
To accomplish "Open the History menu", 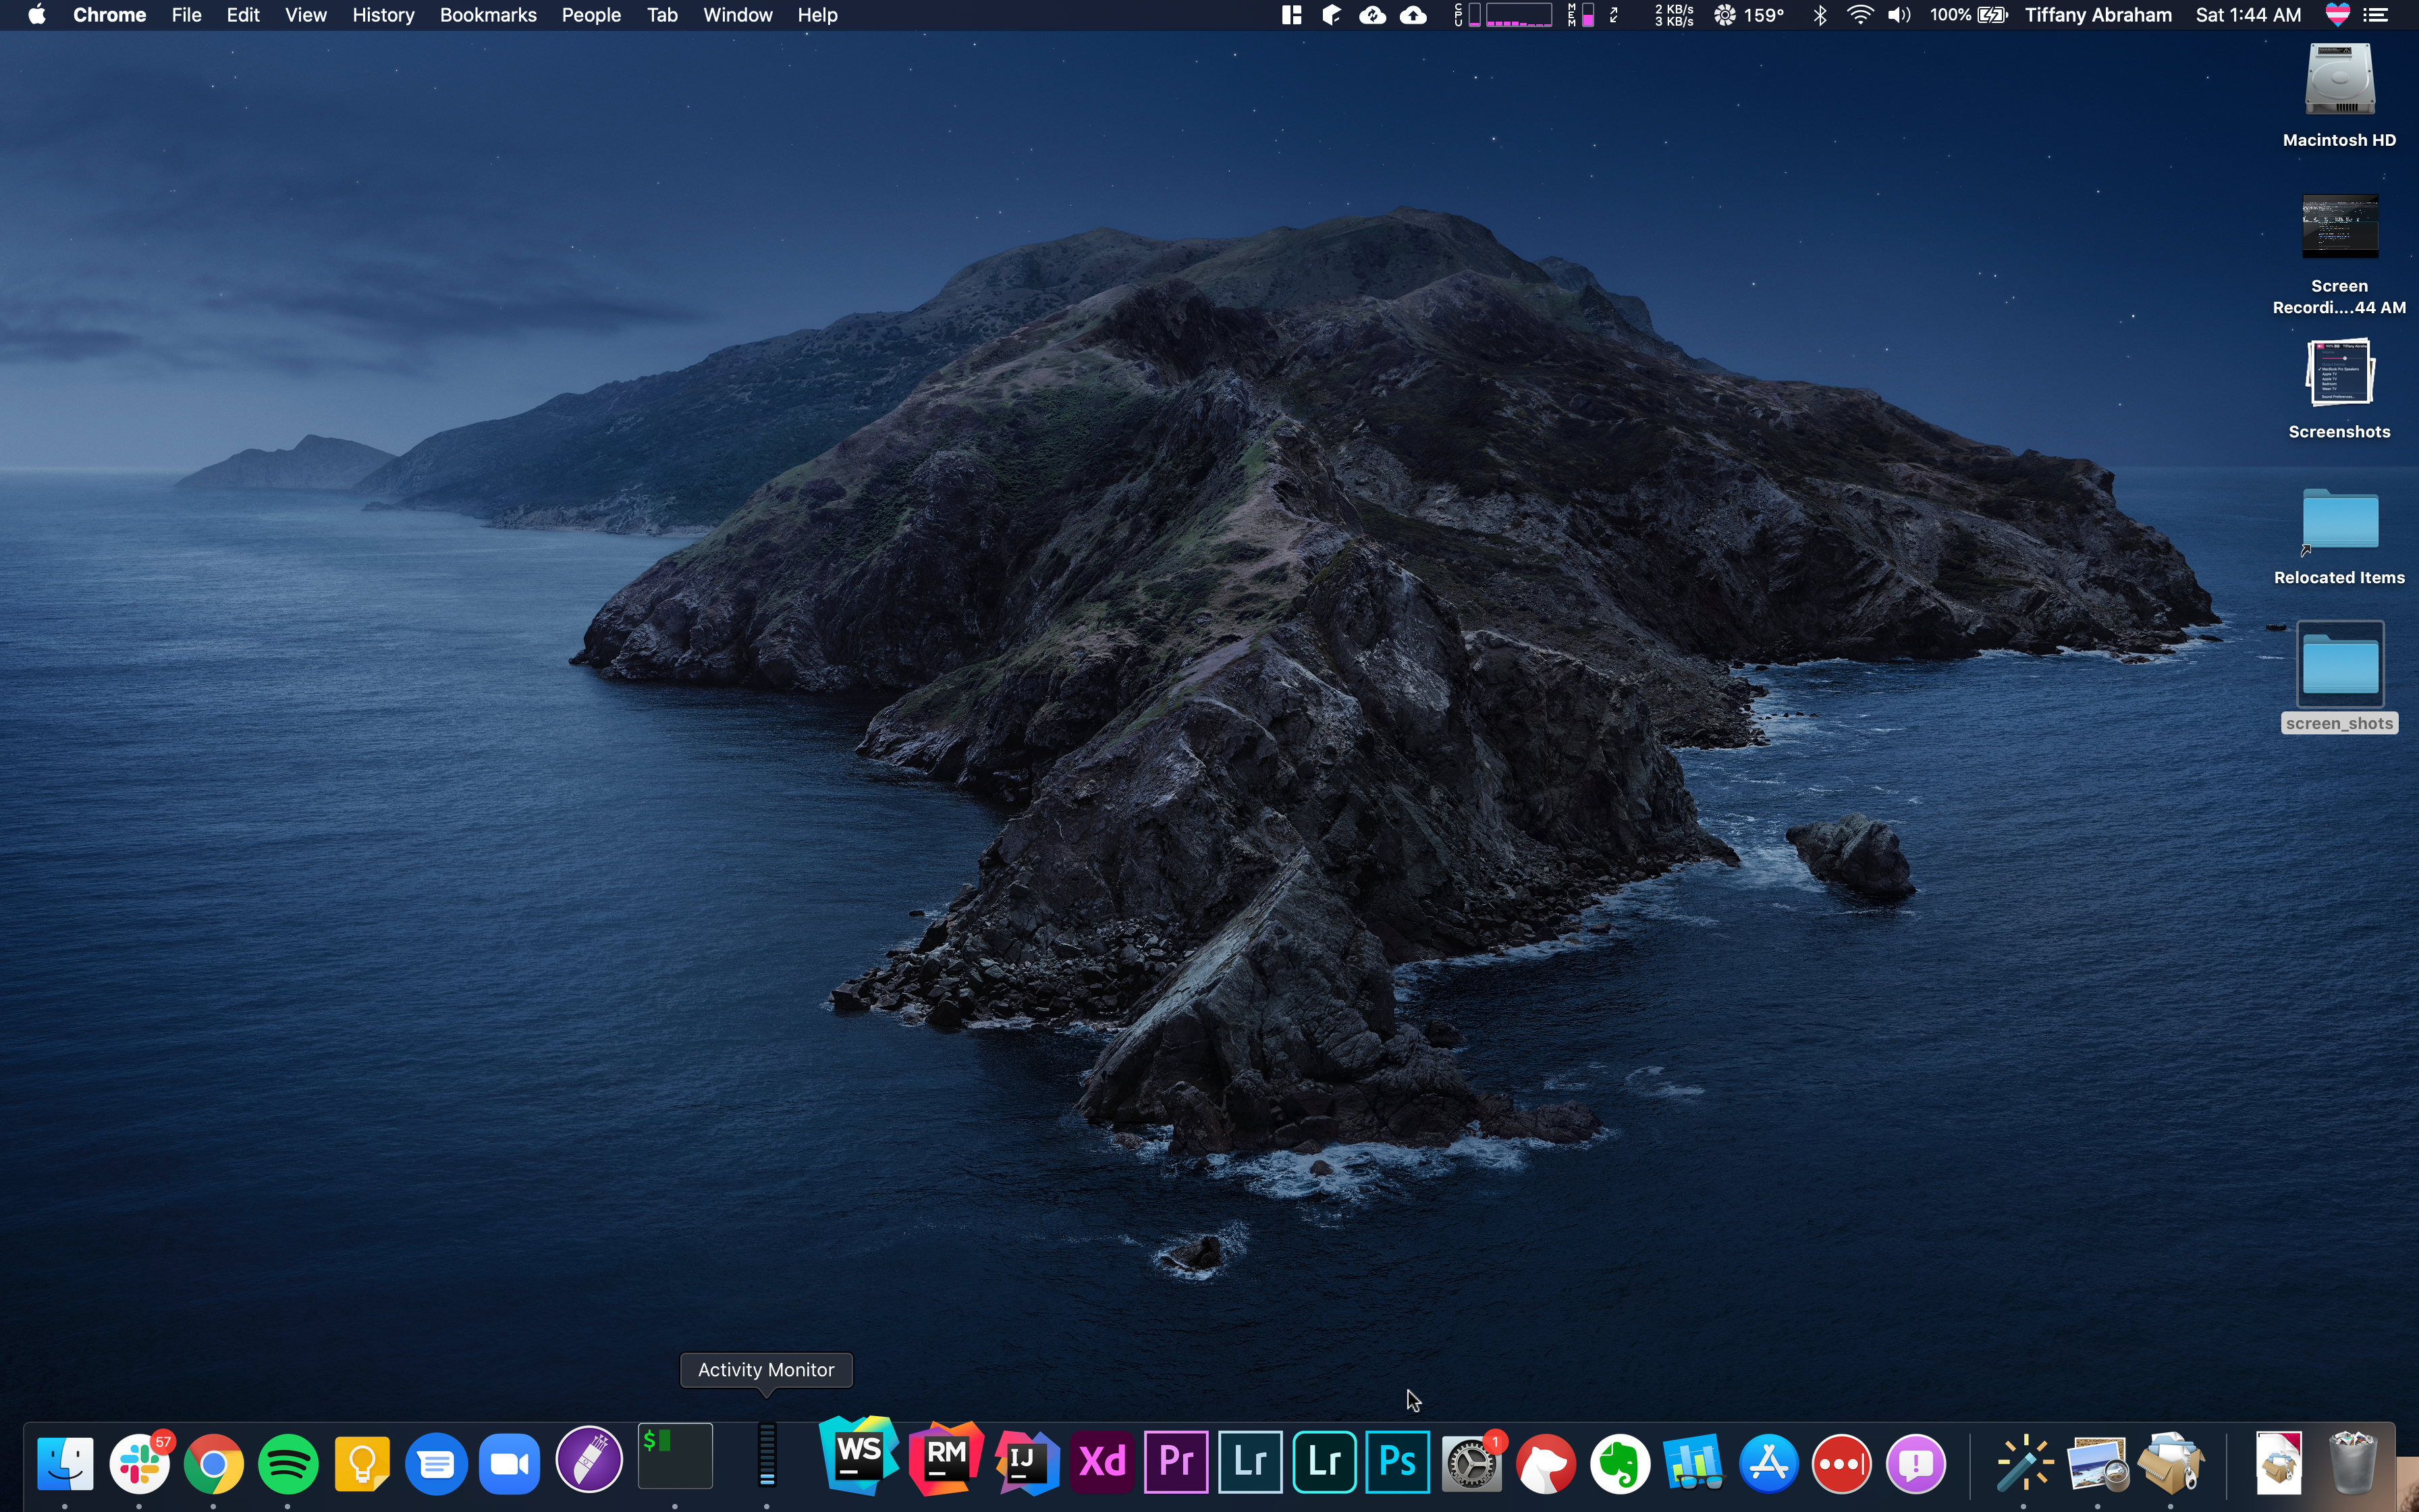I will click(x=383, y=15).
